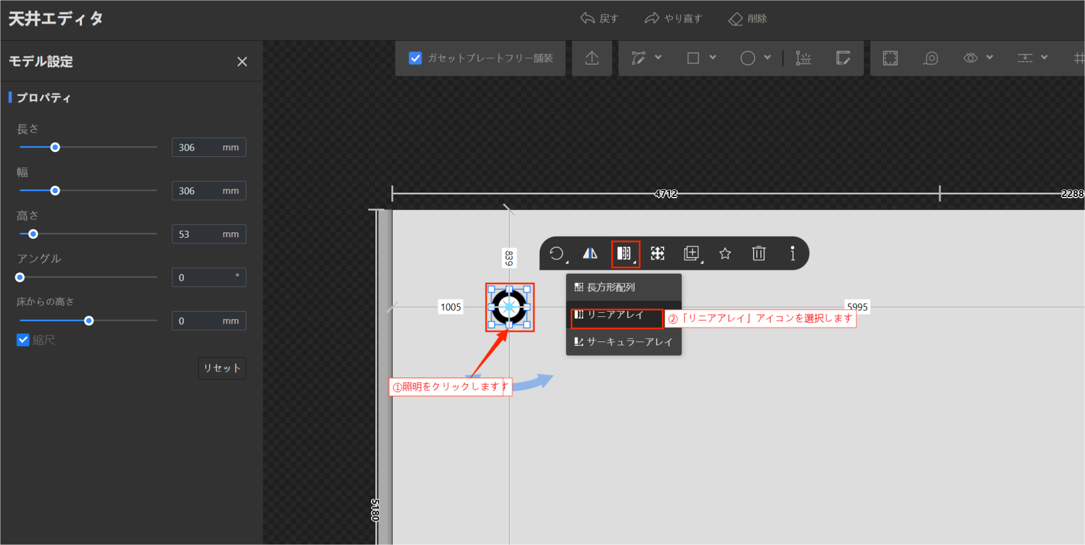Open the info icon in floating toolbar
The width and height of the screenshot is (1085, 545).
tap(793, 254)
